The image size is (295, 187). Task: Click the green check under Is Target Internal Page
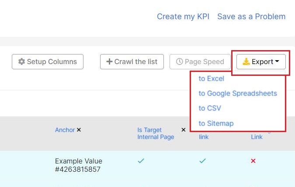(x=141, y=161)
